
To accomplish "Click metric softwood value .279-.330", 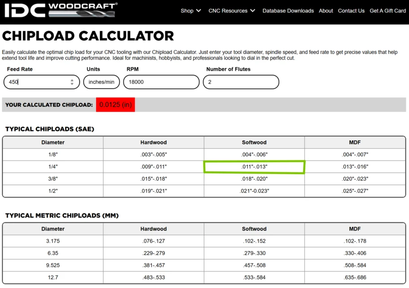I will (x=254, y=253).
